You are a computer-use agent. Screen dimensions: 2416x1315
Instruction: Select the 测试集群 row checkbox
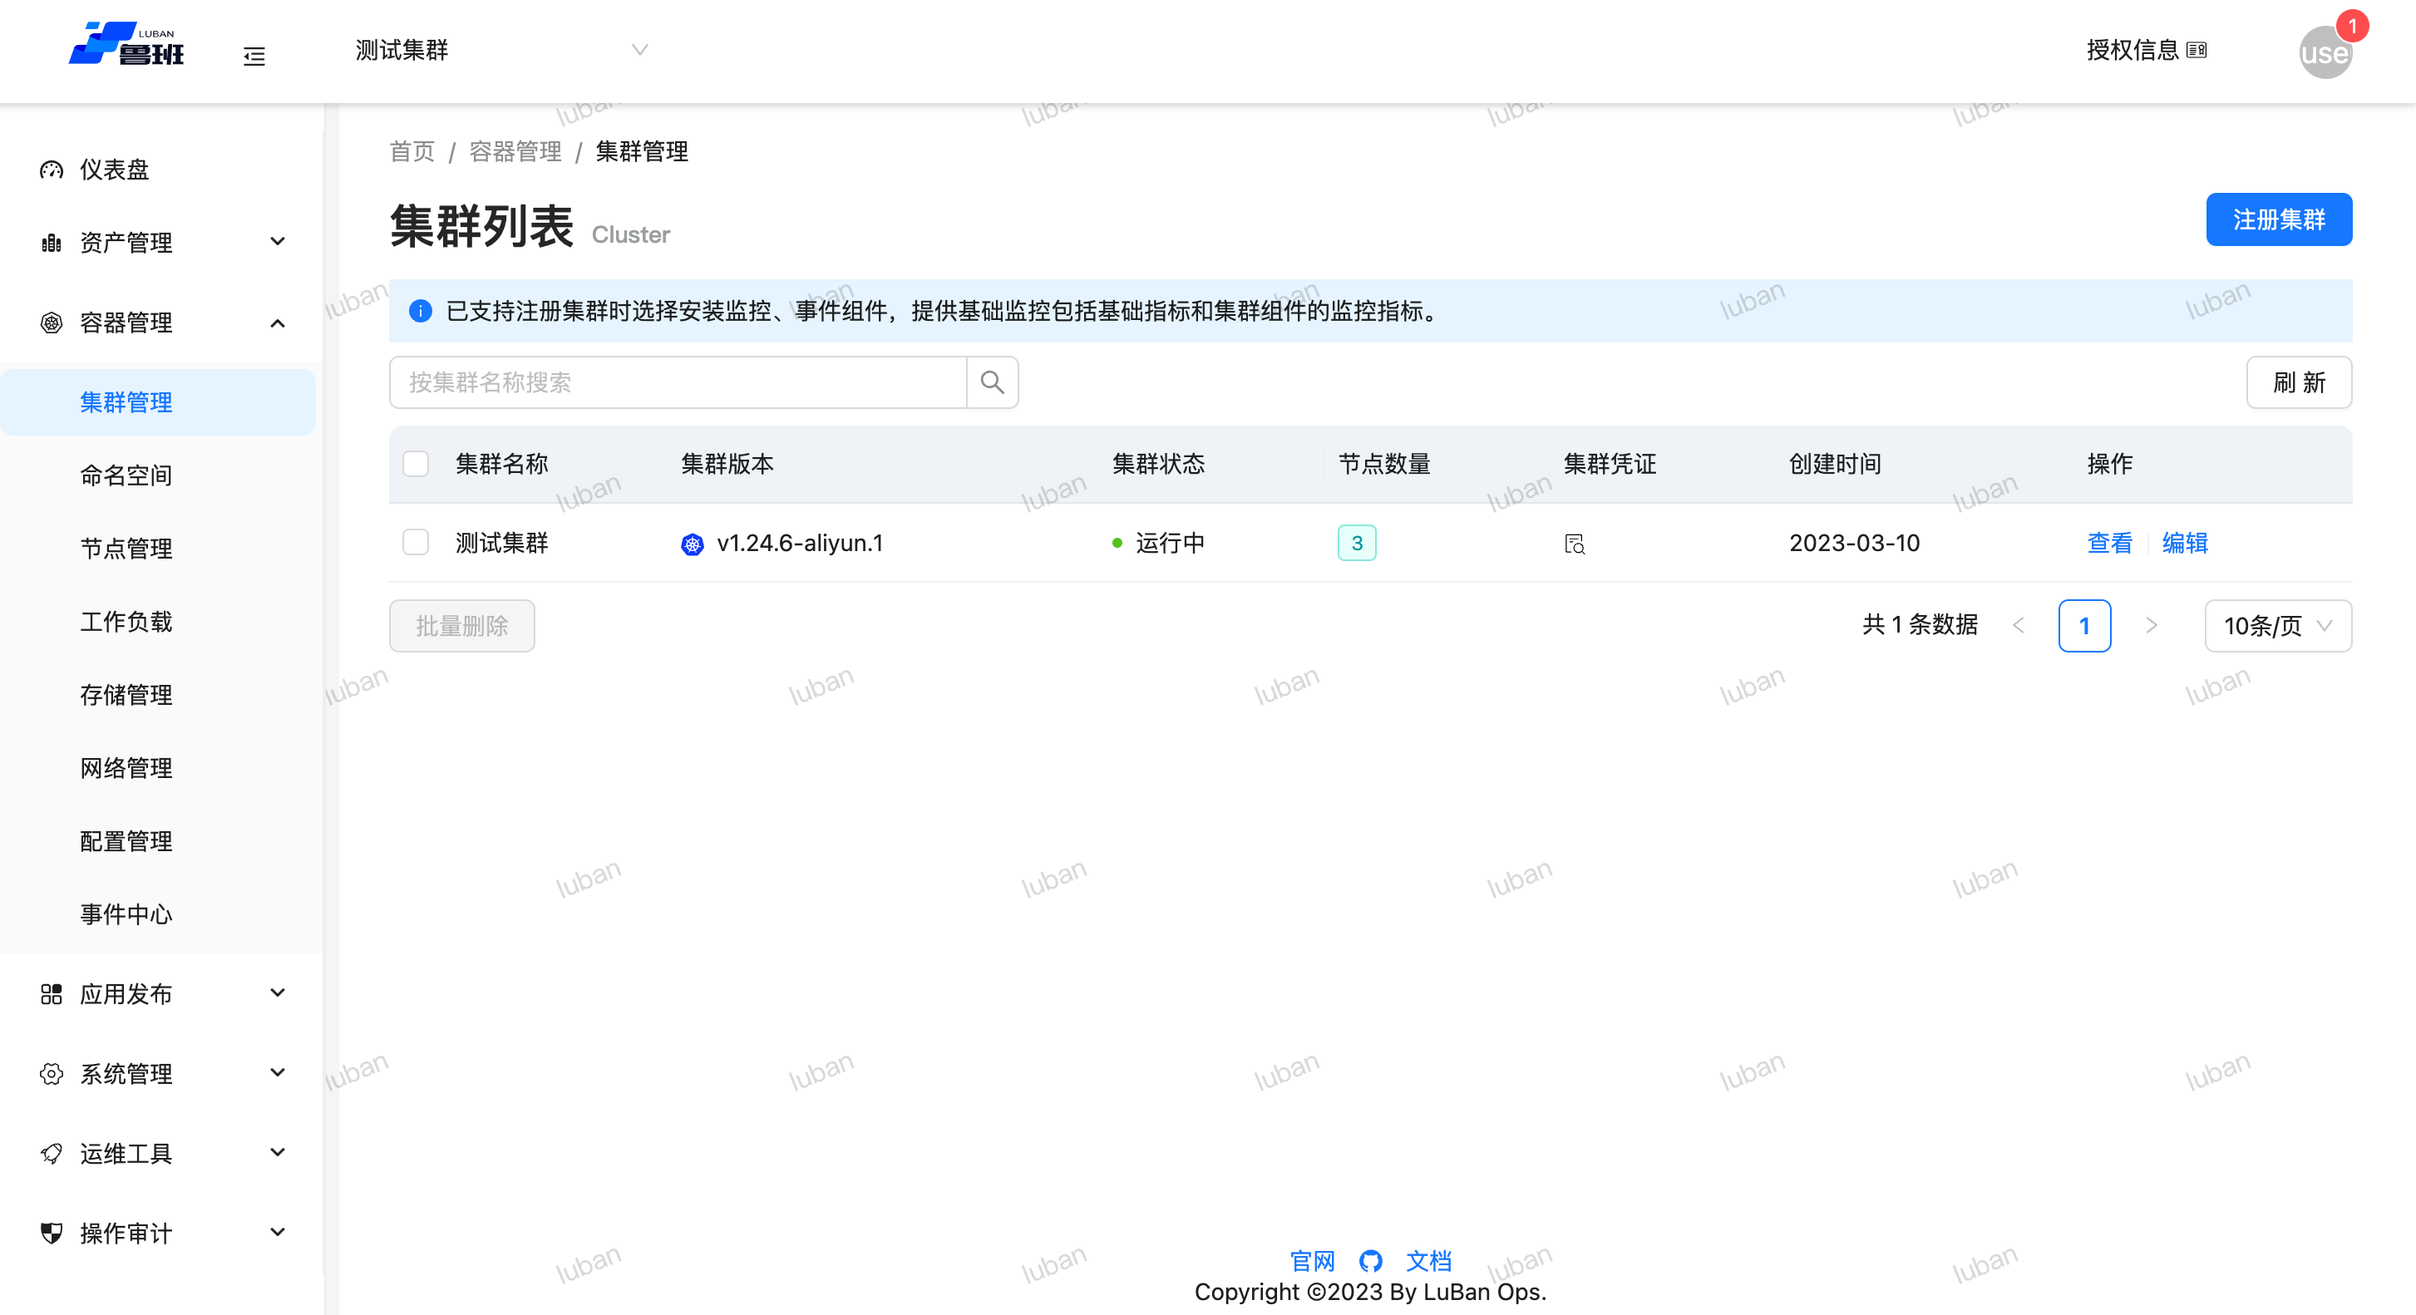click(x=416, y=542)
